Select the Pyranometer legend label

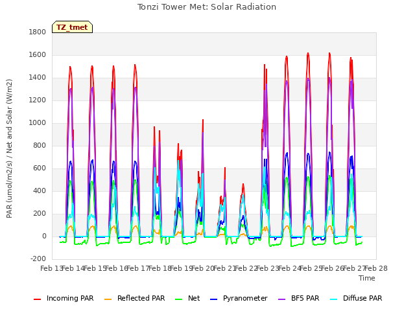tap(245, 298)
